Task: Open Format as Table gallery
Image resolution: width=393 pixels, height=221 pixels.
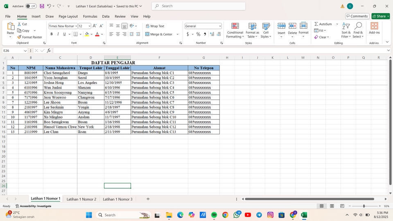Action: (x=253, y=30)
